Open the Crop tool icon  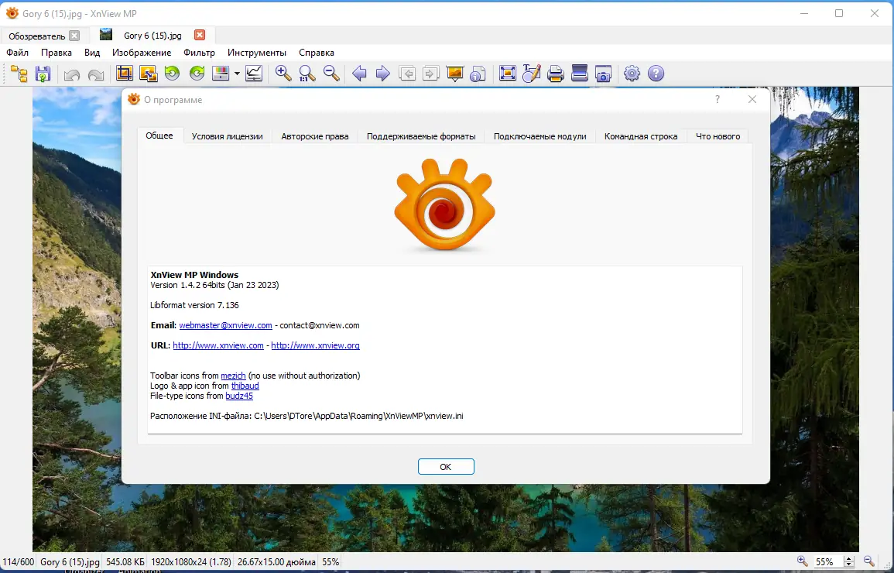pos(123,74)
